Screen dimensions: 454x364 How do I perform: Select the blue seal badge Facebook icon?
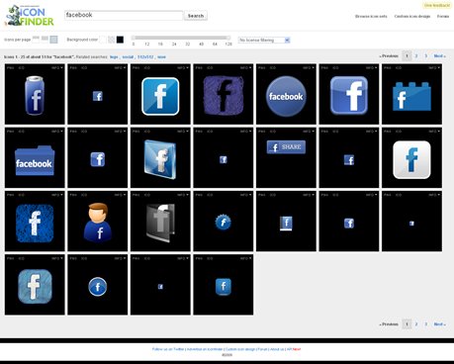pyautogui.click(x=224, y=223)
